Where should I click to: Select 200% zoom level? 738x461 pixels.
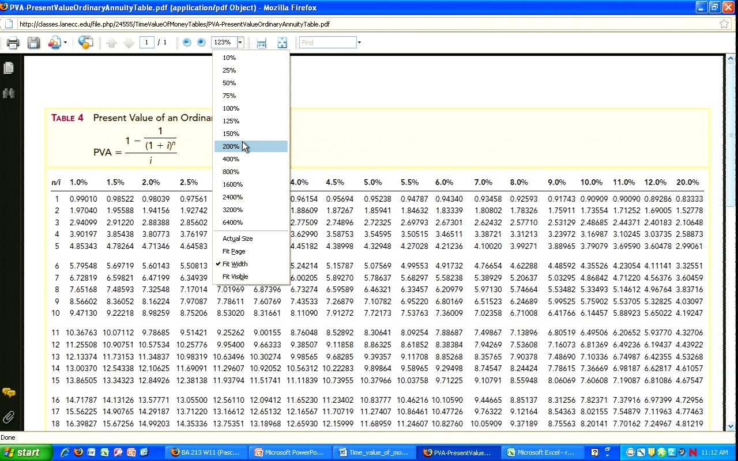tap(231, 146)
